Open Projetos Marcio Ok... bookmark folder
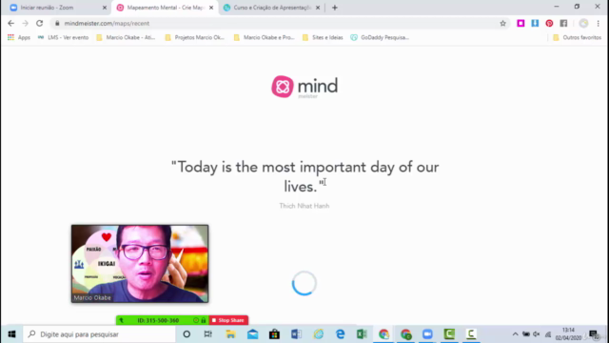Viewport: 609px width, 343px height. click(194, 37)
